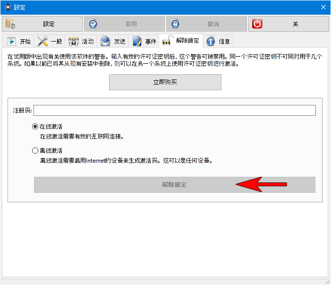Click the envelope 发送 icon

pos(105,41)
